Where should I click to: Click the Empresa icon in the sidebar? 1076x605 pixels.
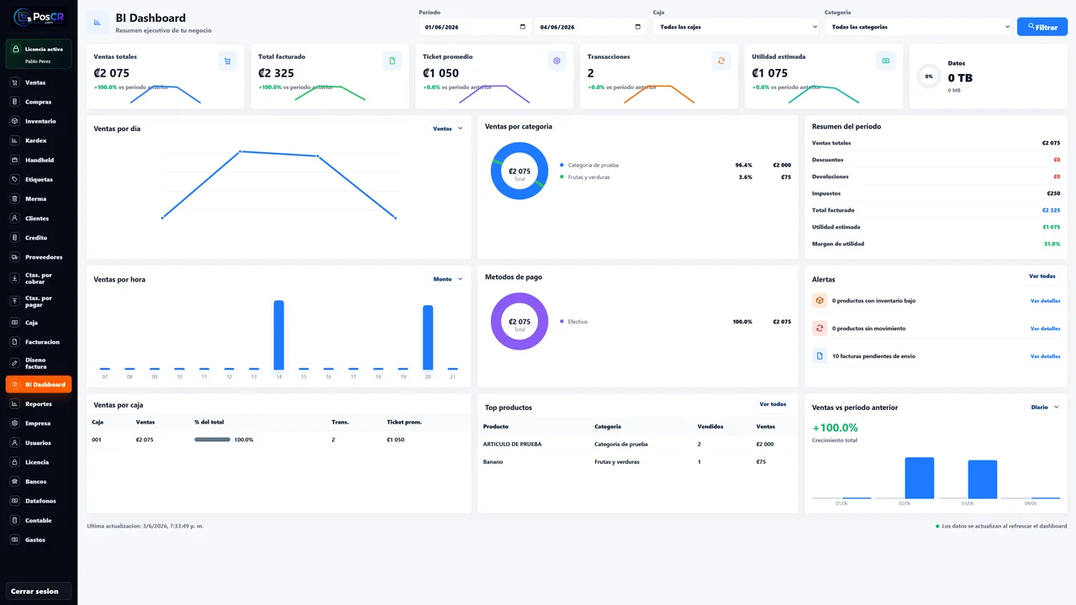click(15, 423)
